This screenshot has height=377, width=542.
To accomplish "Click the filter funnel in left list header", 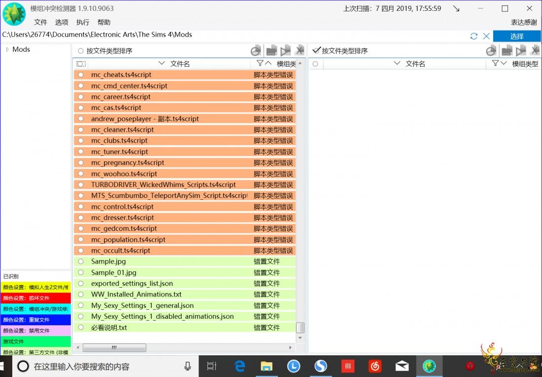I will (260, 63).
